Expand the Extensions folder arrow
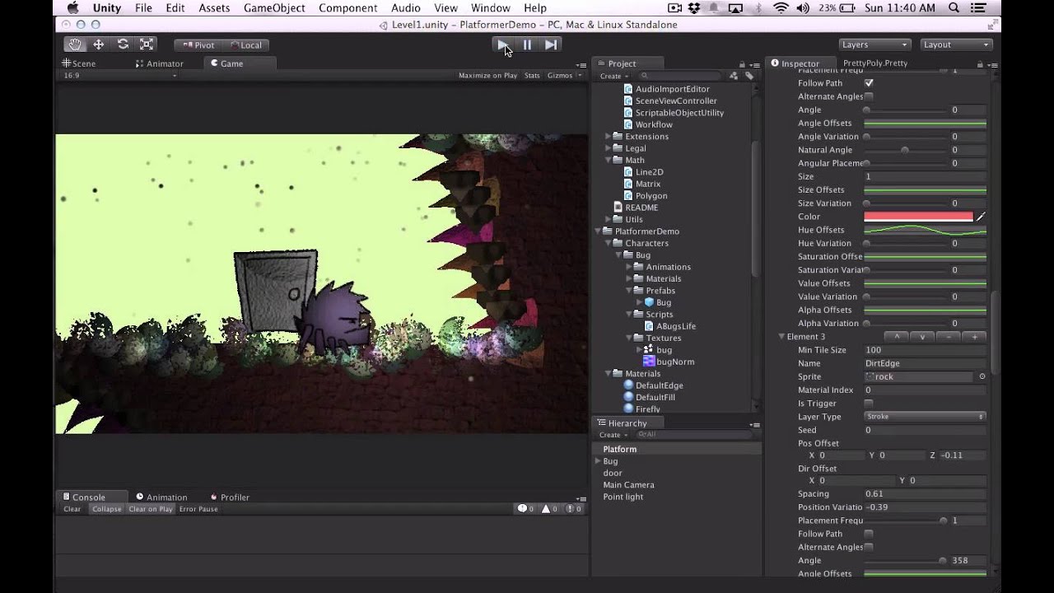This screenshot has width=1054, height=593. point(609,137)
